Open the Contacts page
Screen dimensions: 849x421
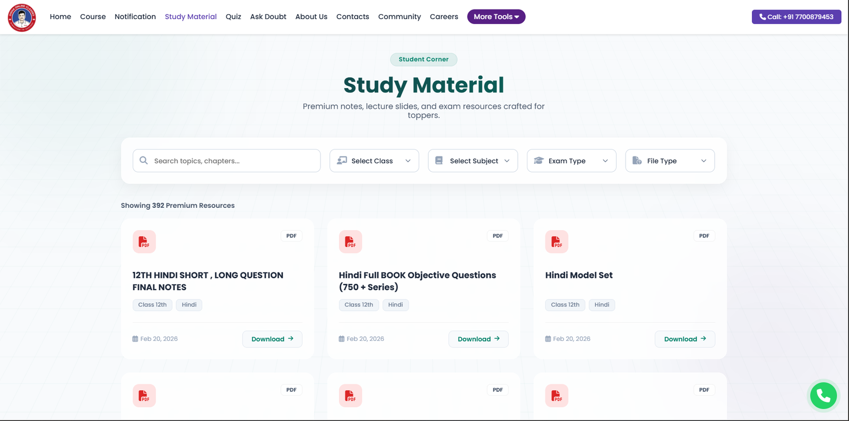point(353,16)
